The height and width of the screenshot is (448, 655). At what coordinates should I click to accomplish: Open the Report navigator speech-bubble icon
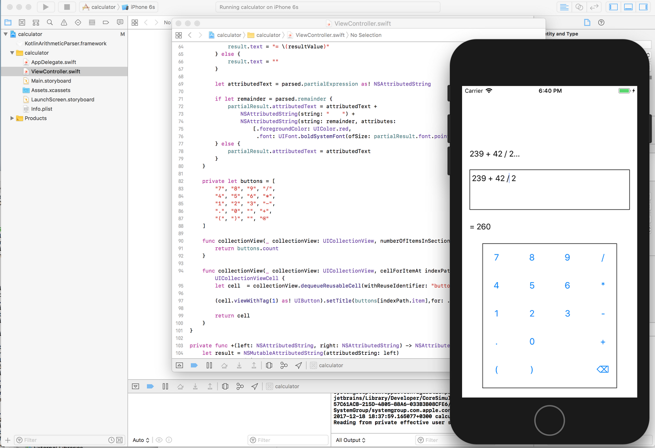tap(120, 23)
